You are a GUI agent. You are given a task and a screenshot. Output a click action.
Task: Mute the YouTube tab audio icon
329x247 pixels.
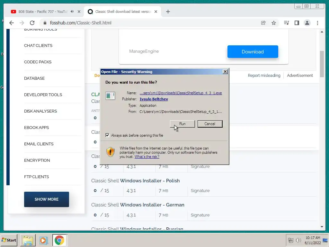[72, 12]
